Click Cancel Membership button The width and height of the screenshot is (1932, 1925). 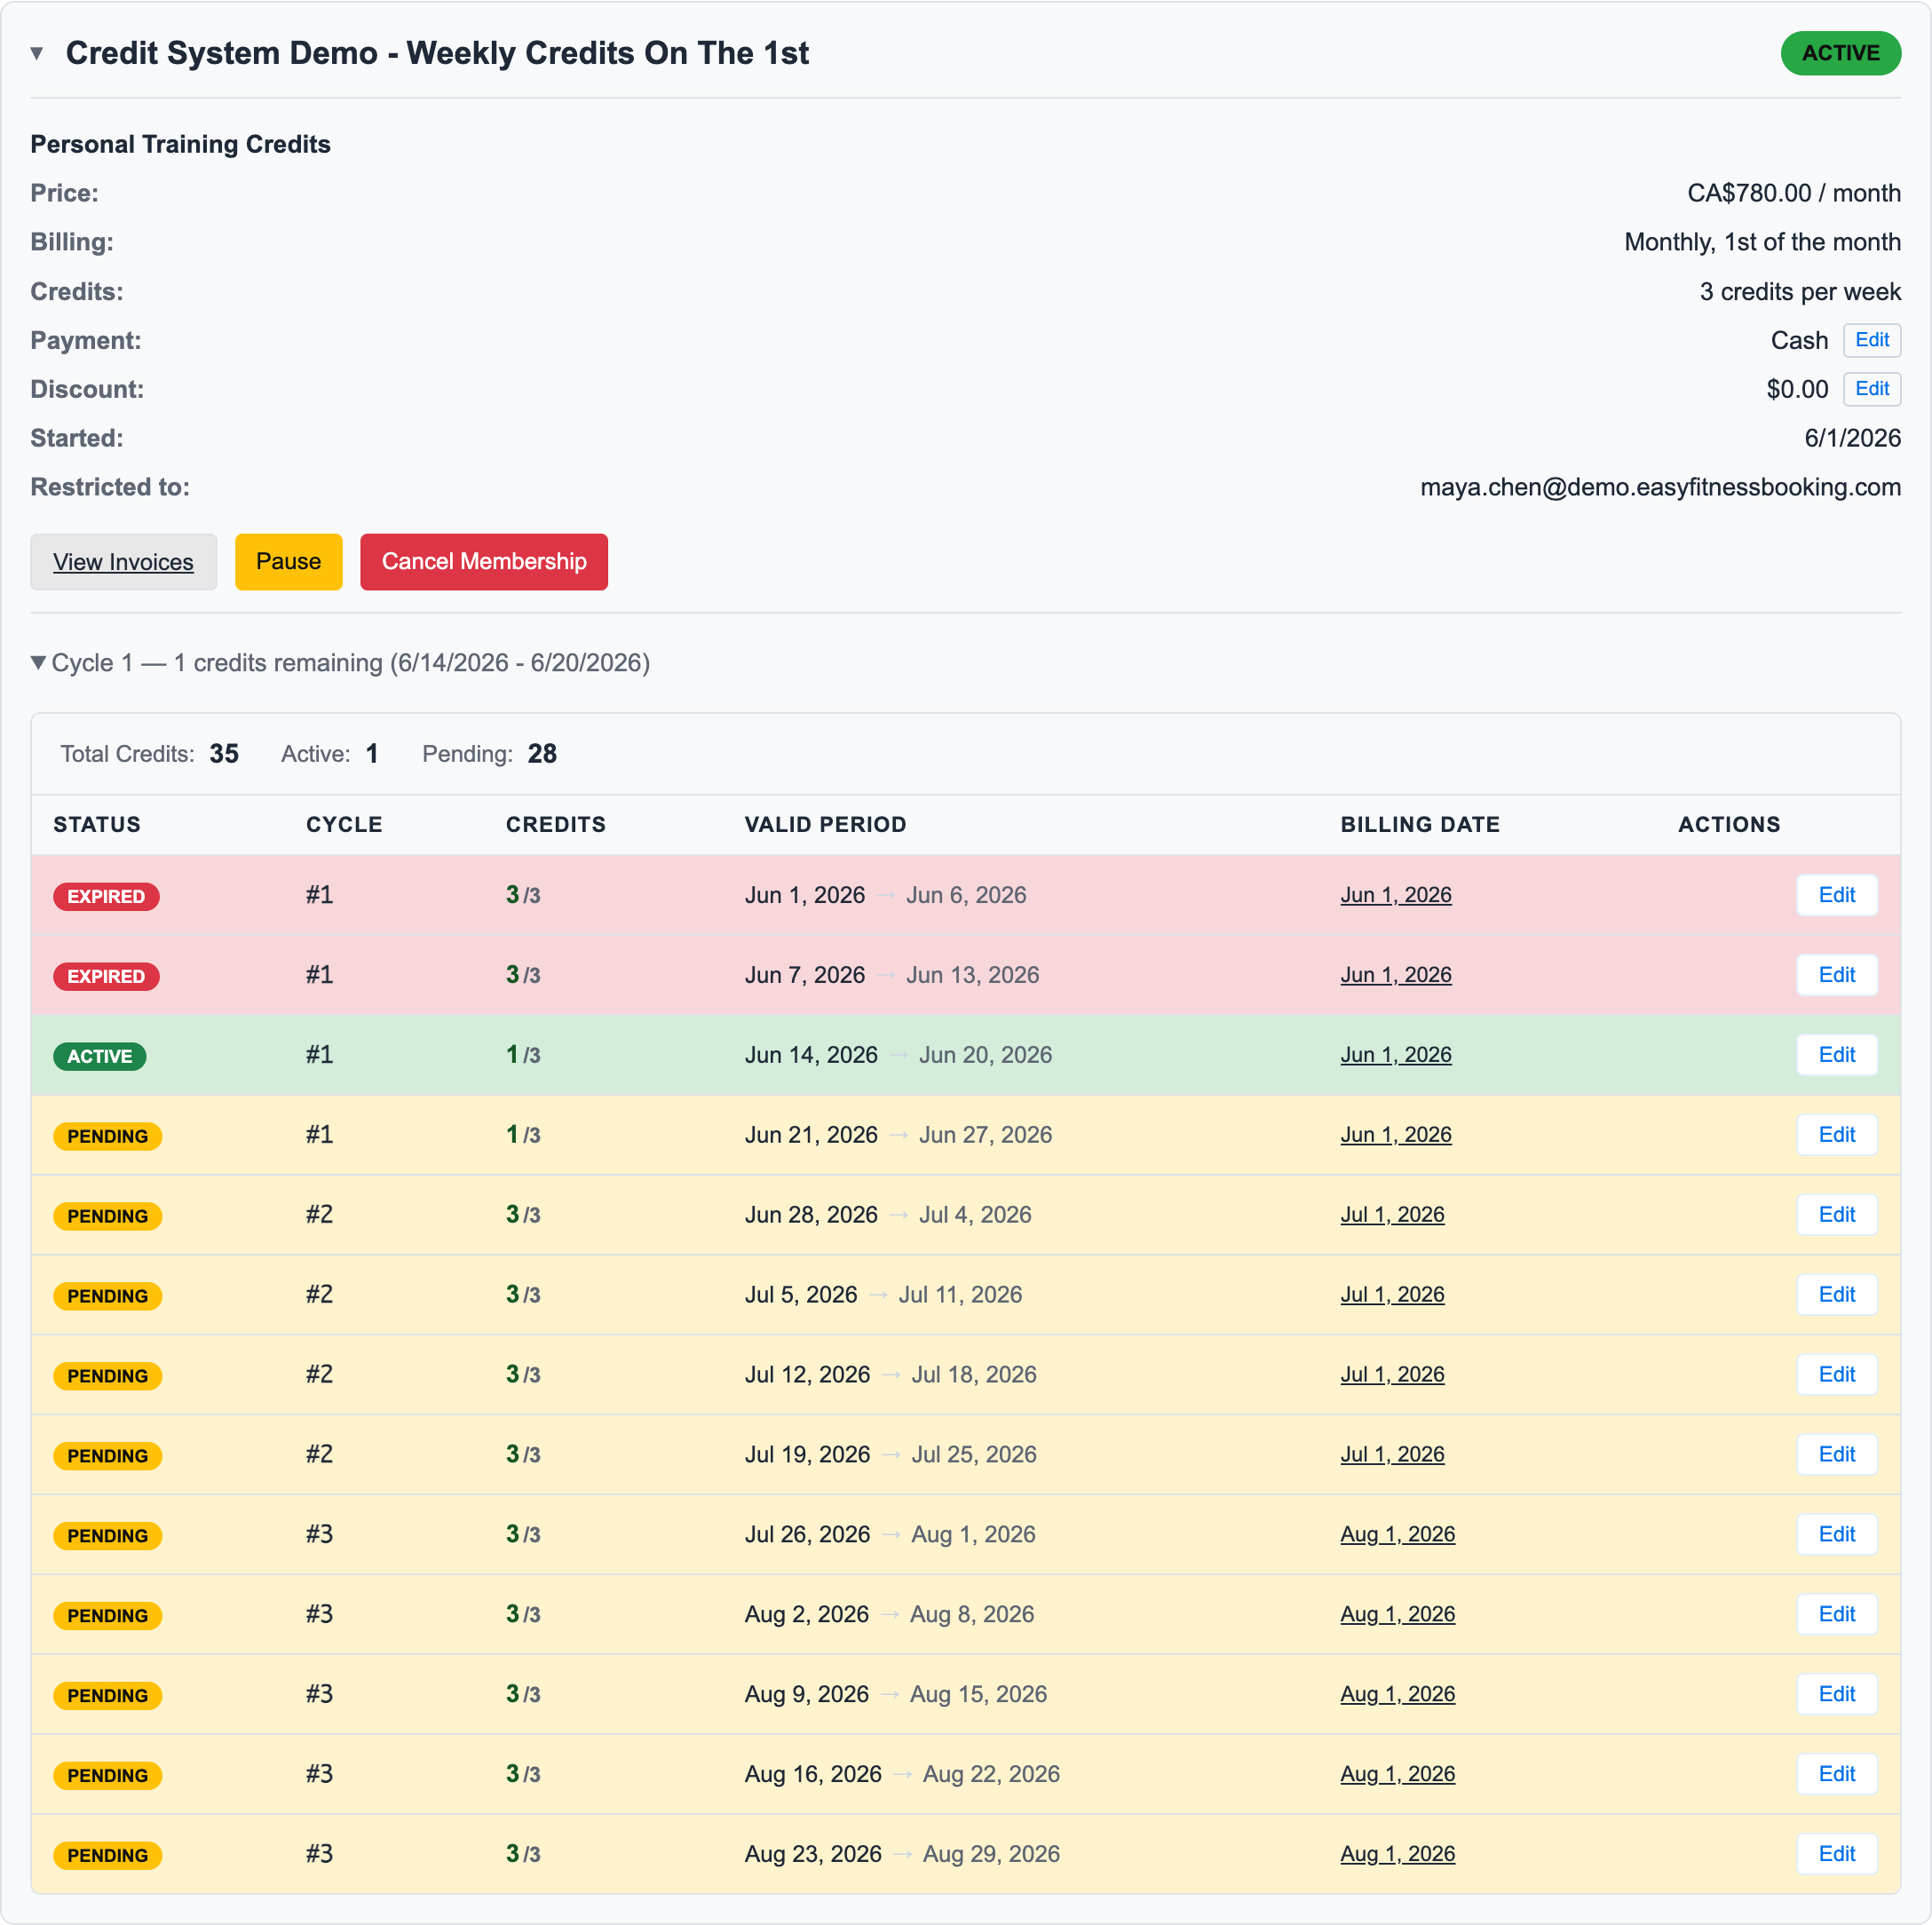click(484, 562)
